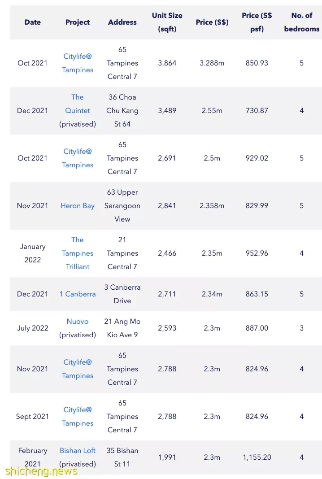This screenshot has height=479, width=322.
Task: Open The Quintet project link
Action: [77, 104]
